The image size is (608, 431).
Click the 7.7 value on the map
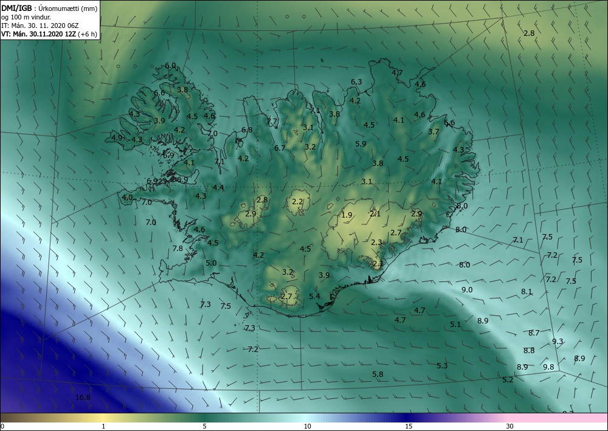(x=272, y=122)
